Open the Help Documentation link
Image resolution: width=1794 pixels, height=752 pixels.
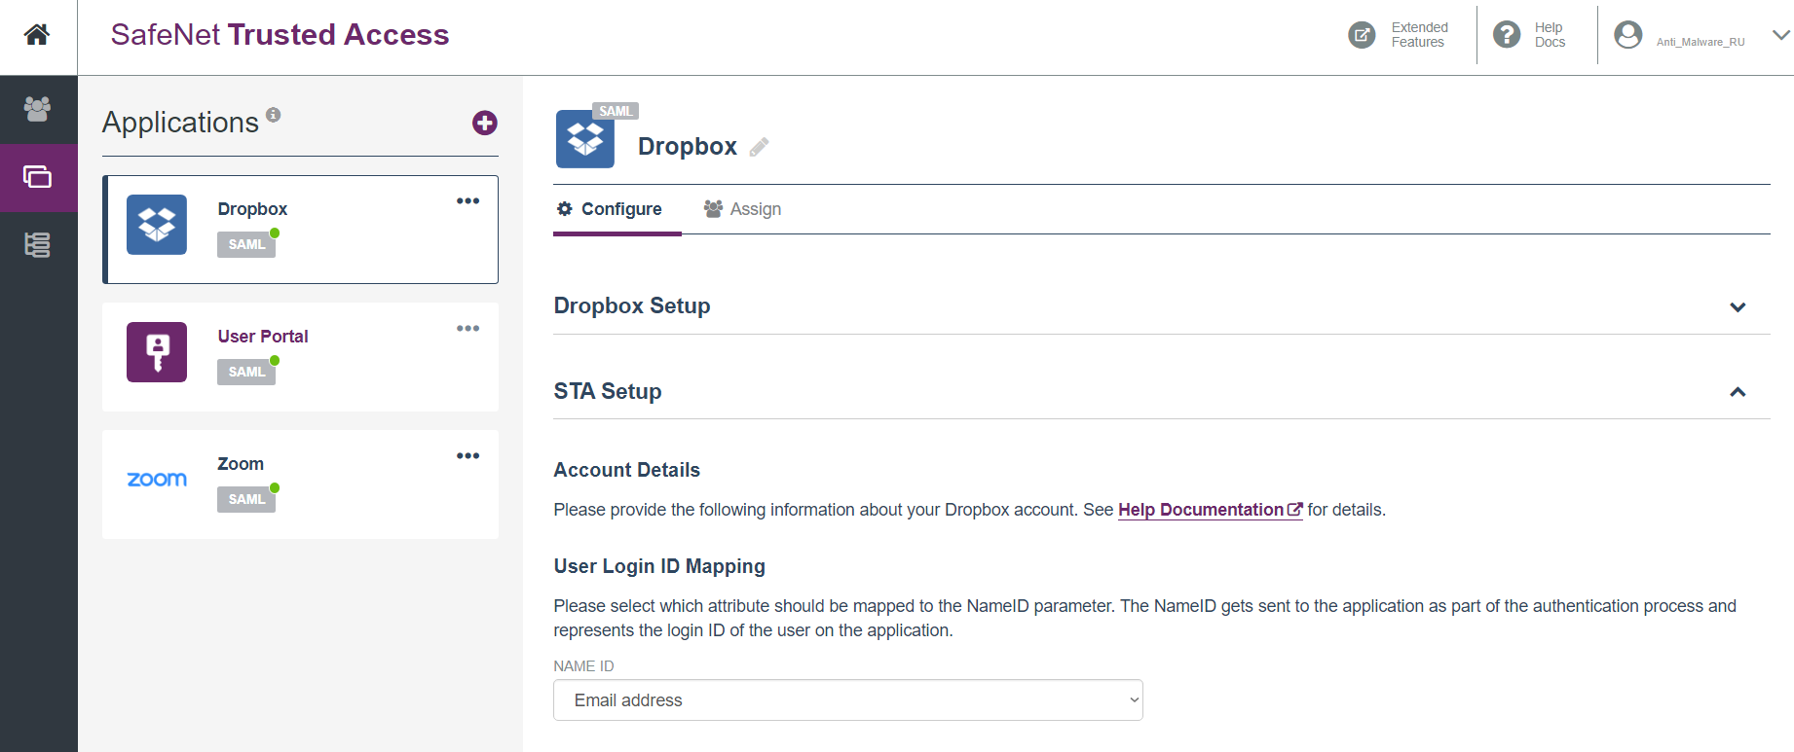coord(1210,510)
